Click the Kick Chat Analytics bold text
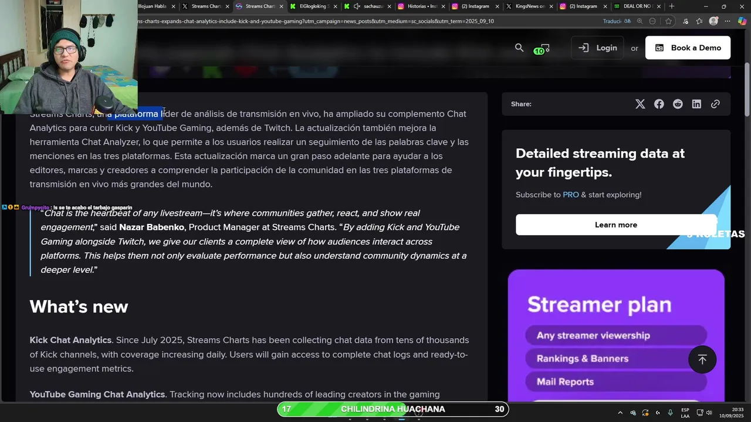The image size is (751, 422). click(70, 340)
